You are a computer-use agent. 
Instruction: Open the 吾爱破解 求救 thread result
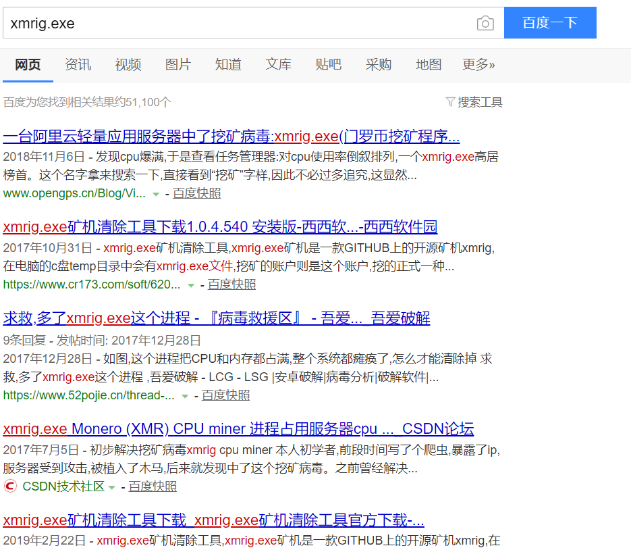click(216, 318)
